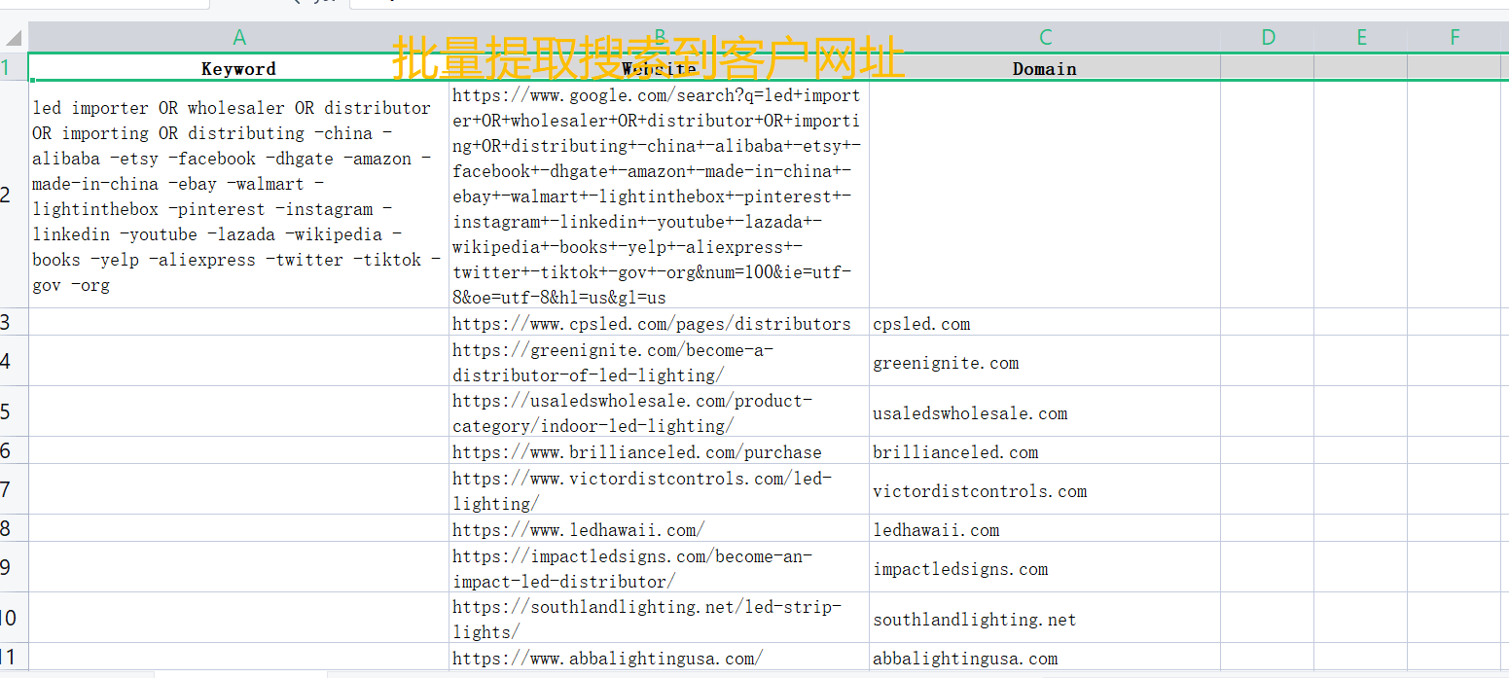This screenshot has width=1509, height=678.
Task: Select row 4 header
Action: [x=14, y=361]
